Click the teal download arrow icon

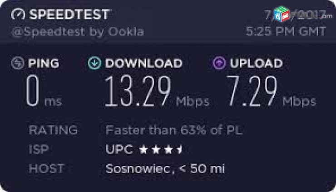94,63
